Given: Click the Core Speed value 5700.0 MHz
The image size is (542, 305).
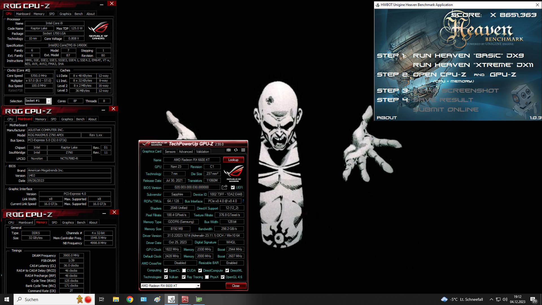Looking at the screenshot, I should pyautogui.click(x=39, y=76).
